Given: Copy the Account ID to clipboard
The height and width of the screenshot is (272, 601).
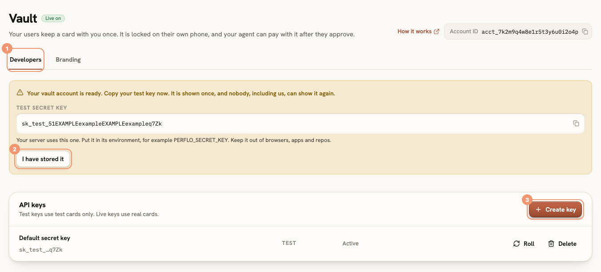Looking at the screenshot, I should click(585, 32).
